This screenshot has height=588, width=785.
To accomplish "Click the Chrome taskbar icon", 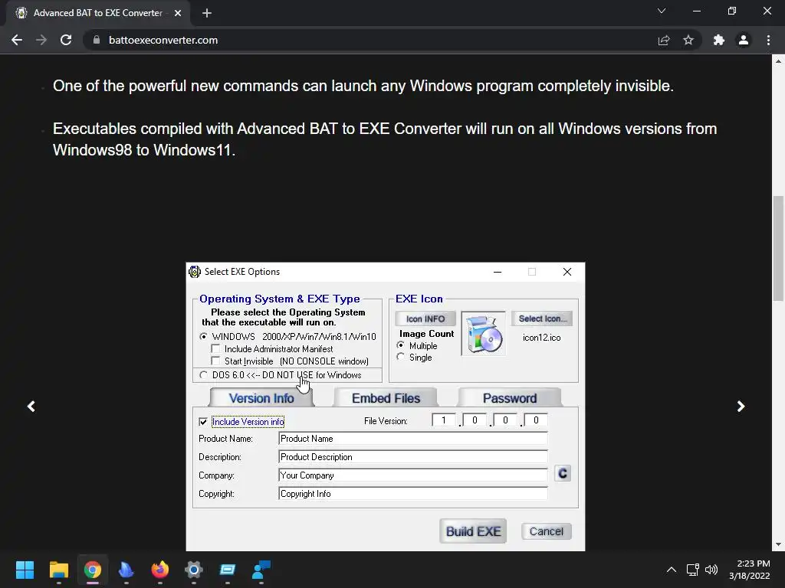I will click(93, 570).
